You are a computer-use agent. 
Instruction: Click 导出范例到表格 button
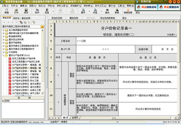(x=108, y=18)
